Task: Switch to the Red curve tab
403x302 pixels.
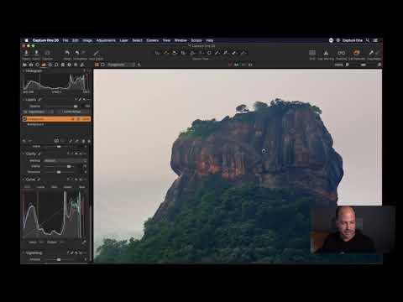Action: pos(55,187)
